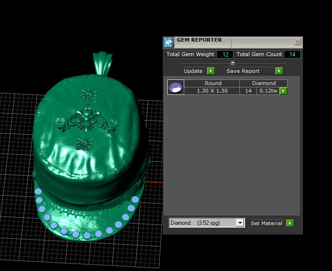Click the Gem Reporter panel icon
This screenshot has width=332, height=271.
(168, 43)
